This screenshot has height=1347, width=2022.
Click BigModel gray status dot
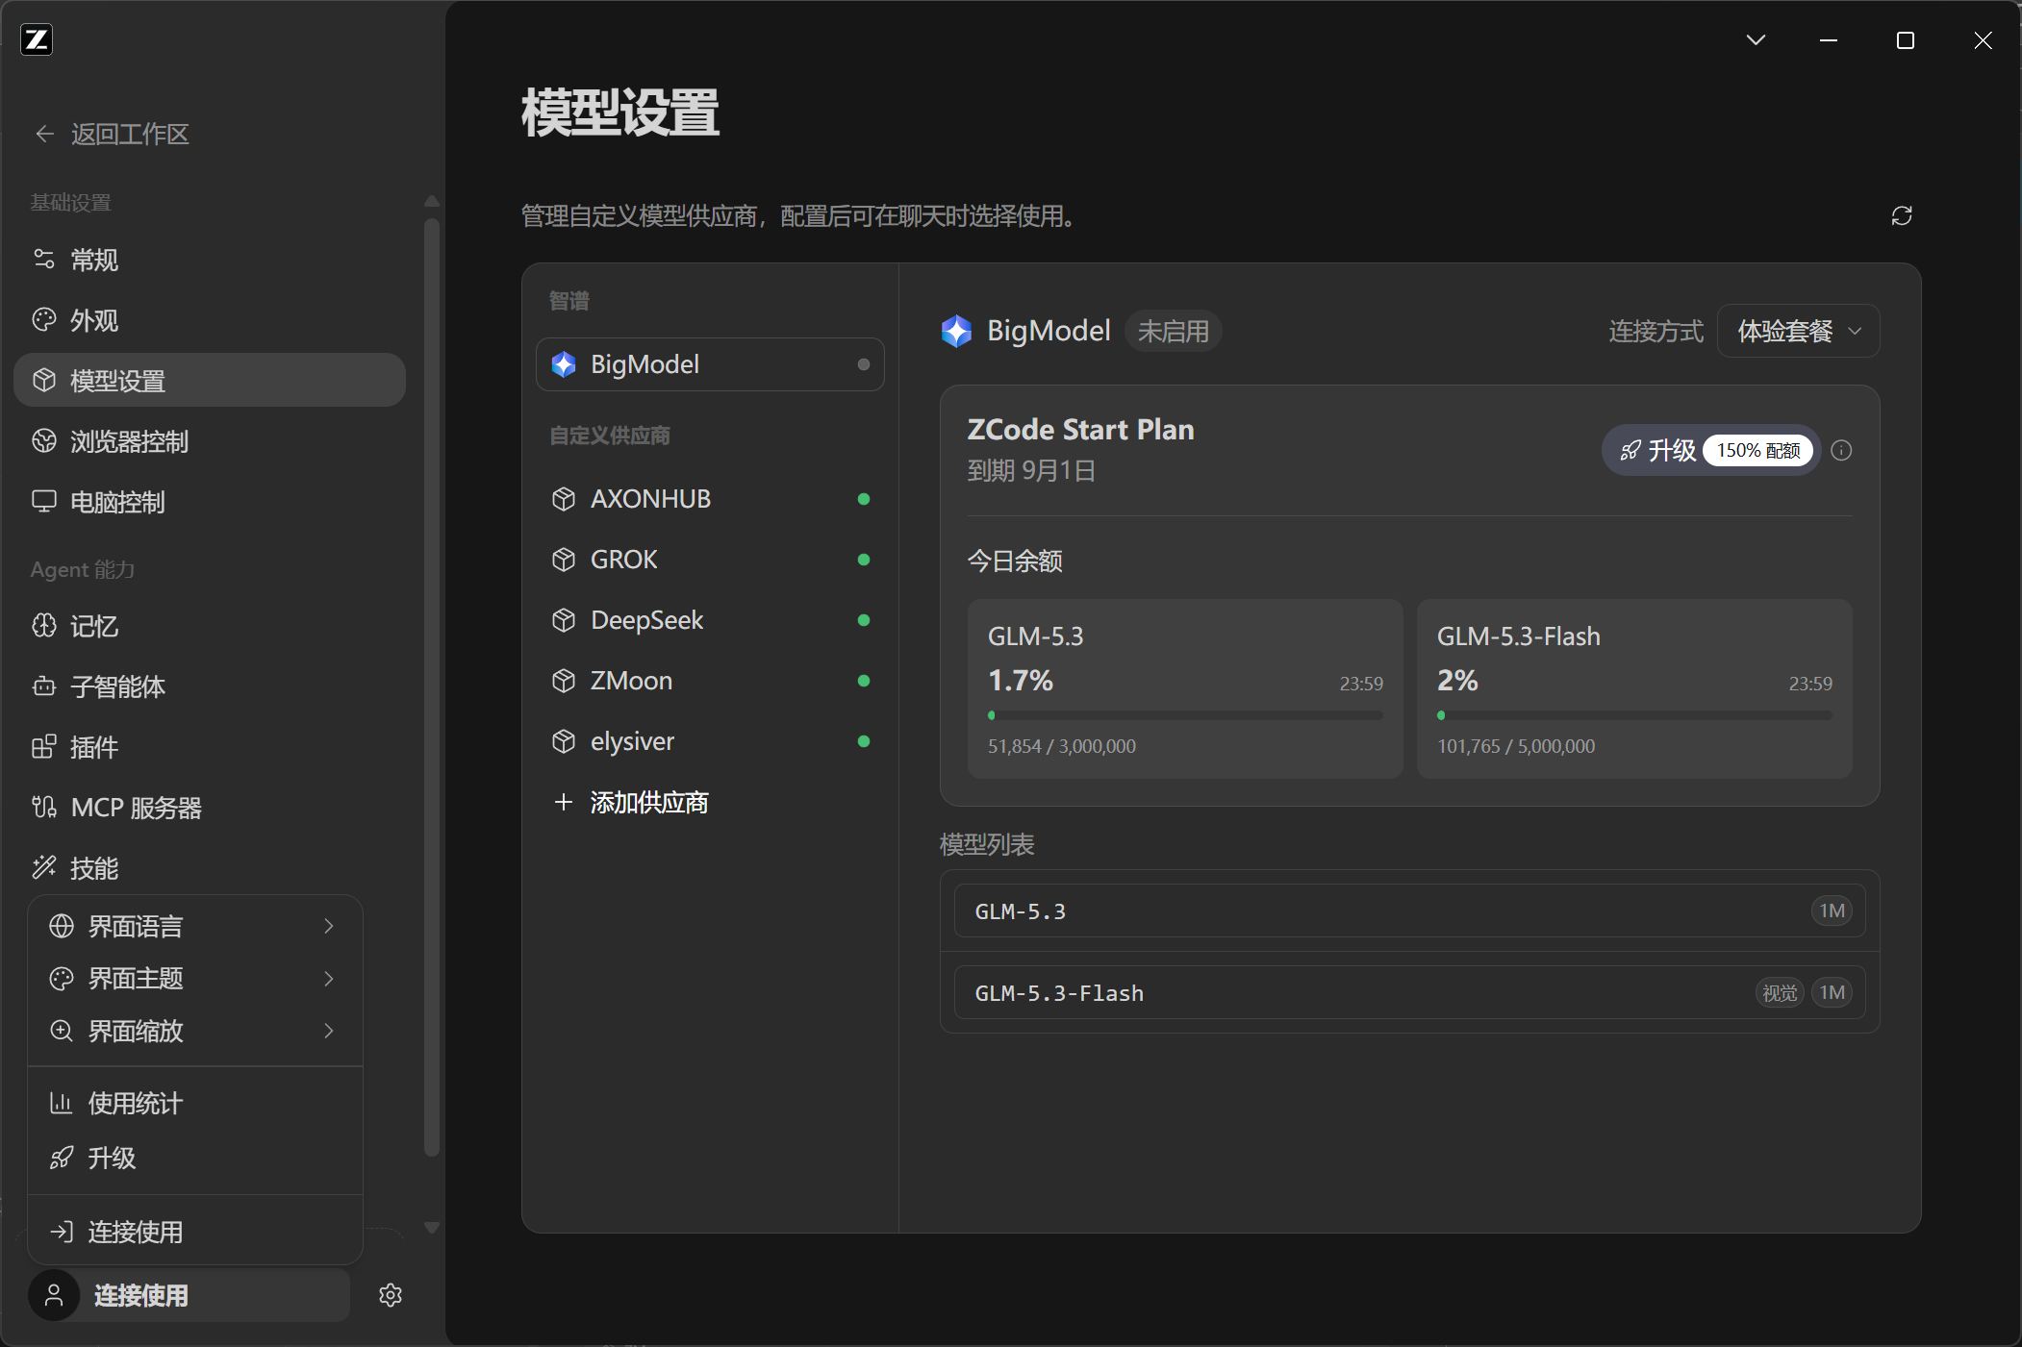pos(864,364)
